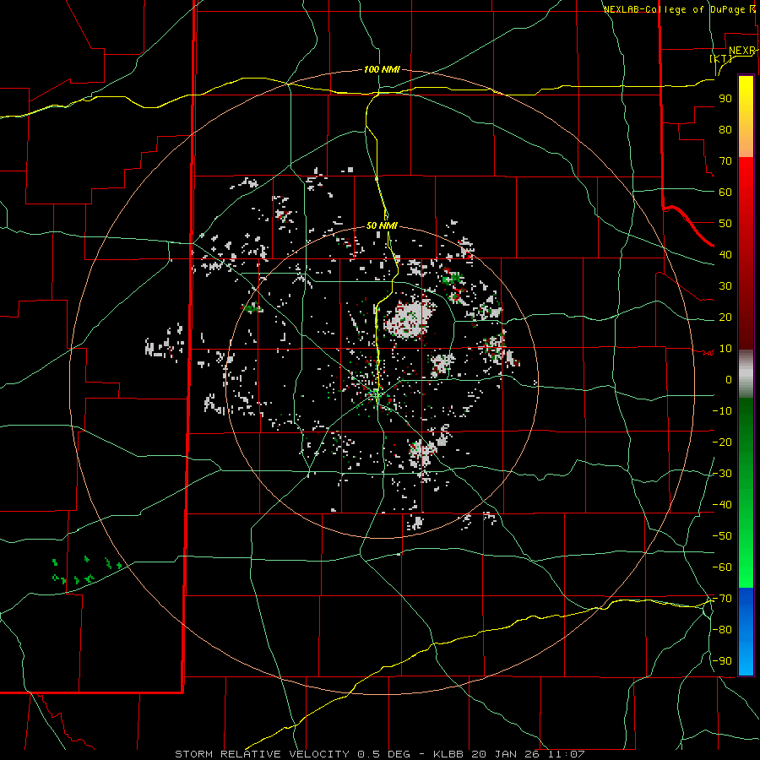Click the 80 value on velocity scale

click(x=725, y=129)
